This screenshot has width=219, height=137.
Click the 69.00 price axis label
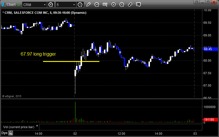(207, 35)
